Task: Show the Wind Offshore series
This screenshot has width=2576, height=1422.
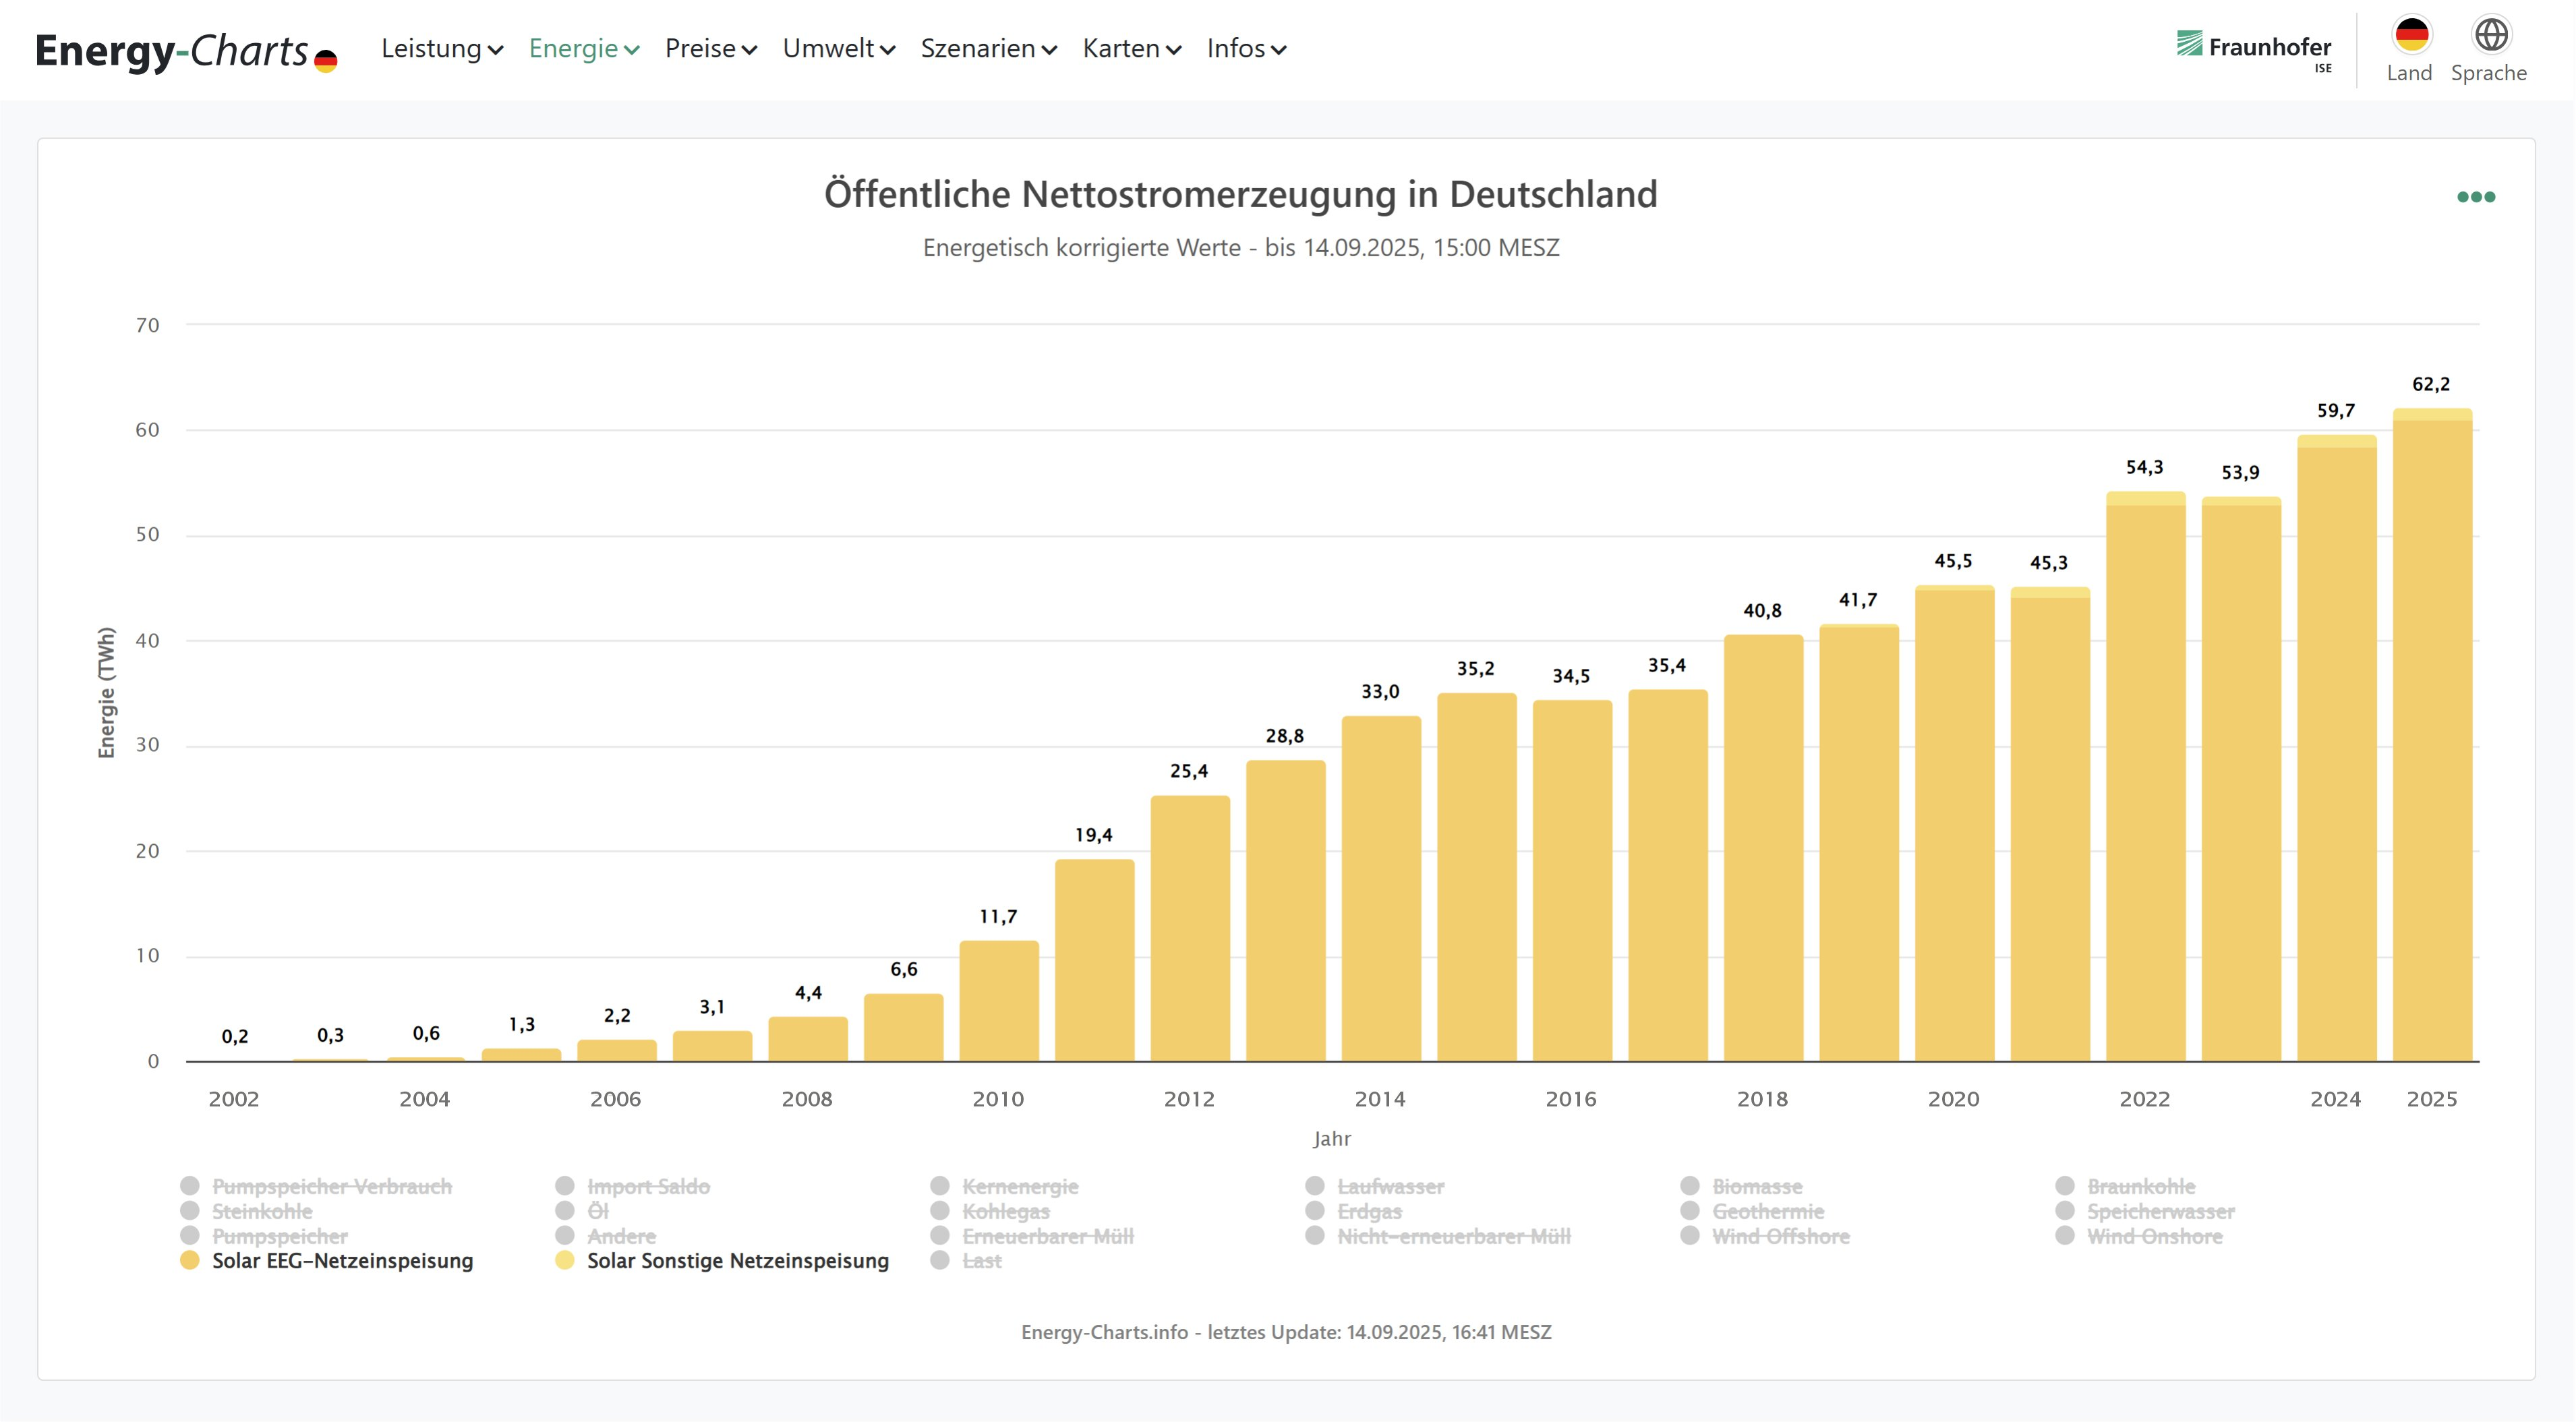Action: [x=1780, y=1236]
